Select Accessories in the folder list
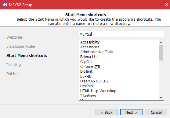Screen dimensions: 170x118 (90, 47)
